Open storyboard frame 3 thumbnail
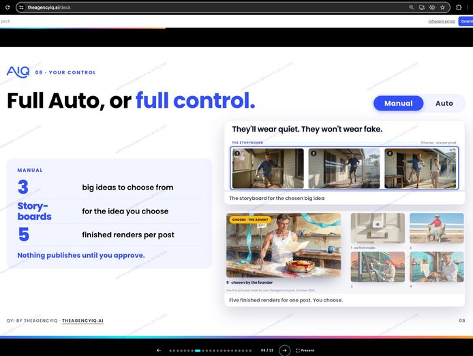Viewport: 473px width, 356px height. [421, 168]
